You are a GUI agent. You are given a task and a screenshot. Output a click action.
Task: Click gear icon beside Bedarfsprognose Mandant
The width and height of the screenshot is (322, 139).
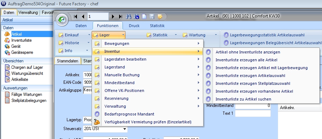pos(97,114)
